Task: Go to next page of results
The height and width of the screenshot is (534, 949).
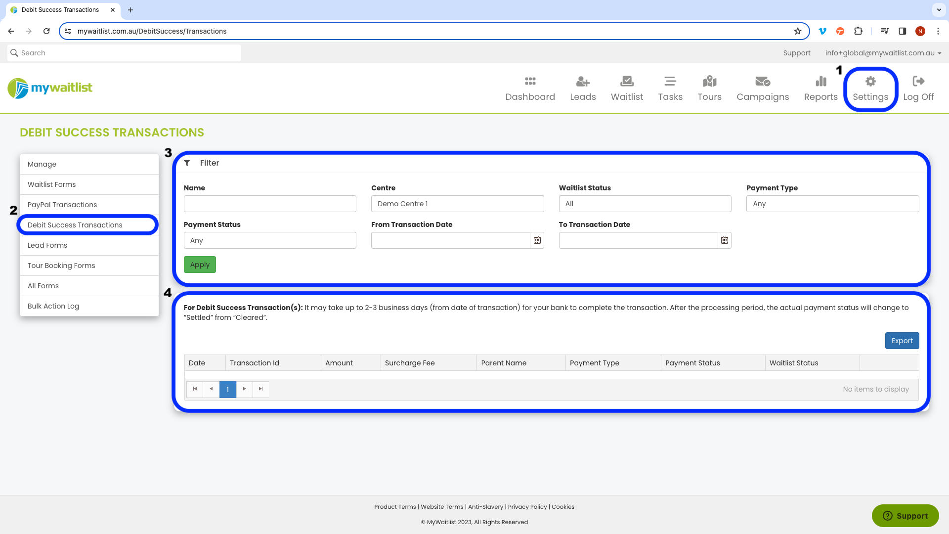Action: (x=244, y=389)
